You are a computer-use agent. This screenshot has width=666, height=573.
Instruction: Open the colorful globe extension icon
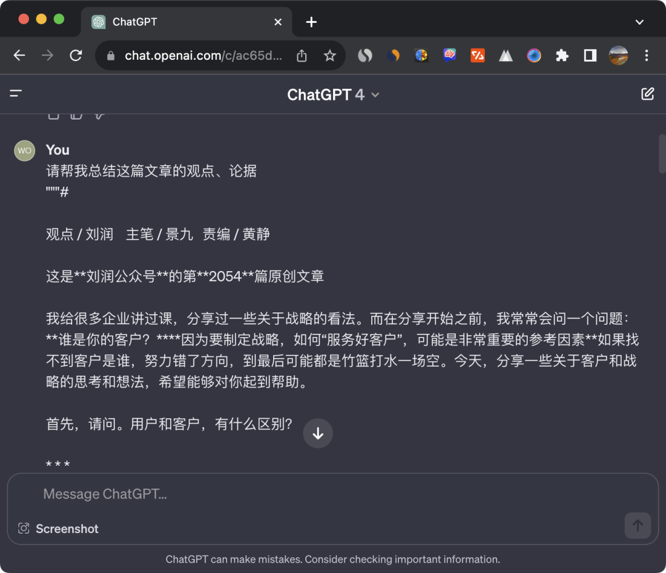[421, 55]
